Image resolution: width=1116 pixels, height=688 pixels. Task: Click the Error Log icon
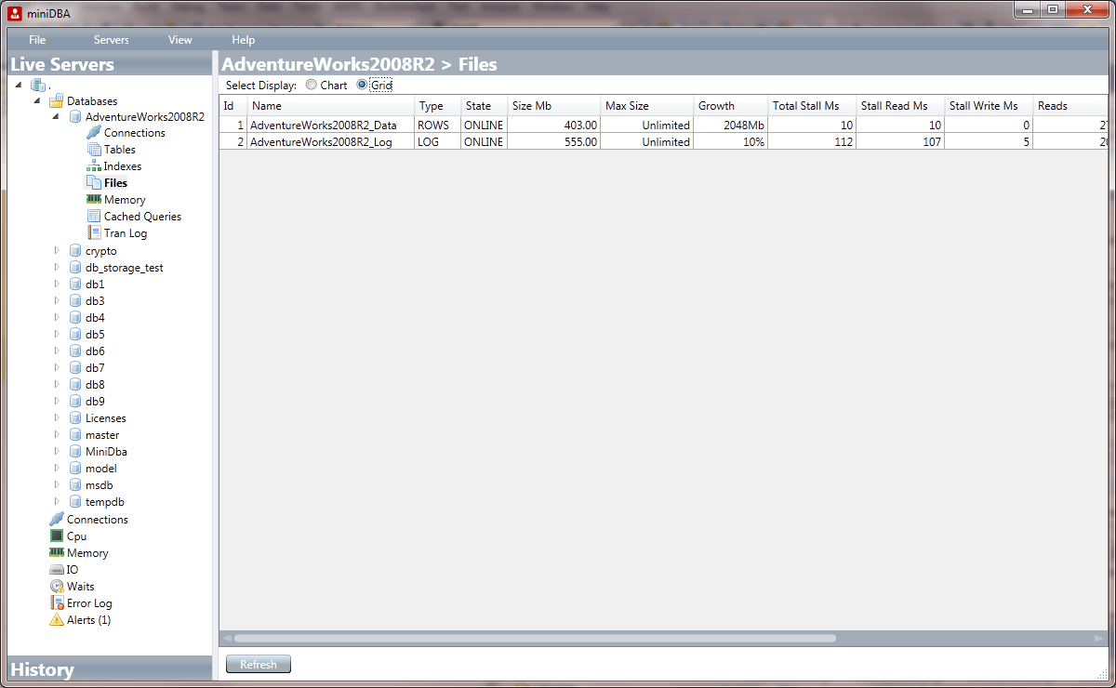[57, 603]
